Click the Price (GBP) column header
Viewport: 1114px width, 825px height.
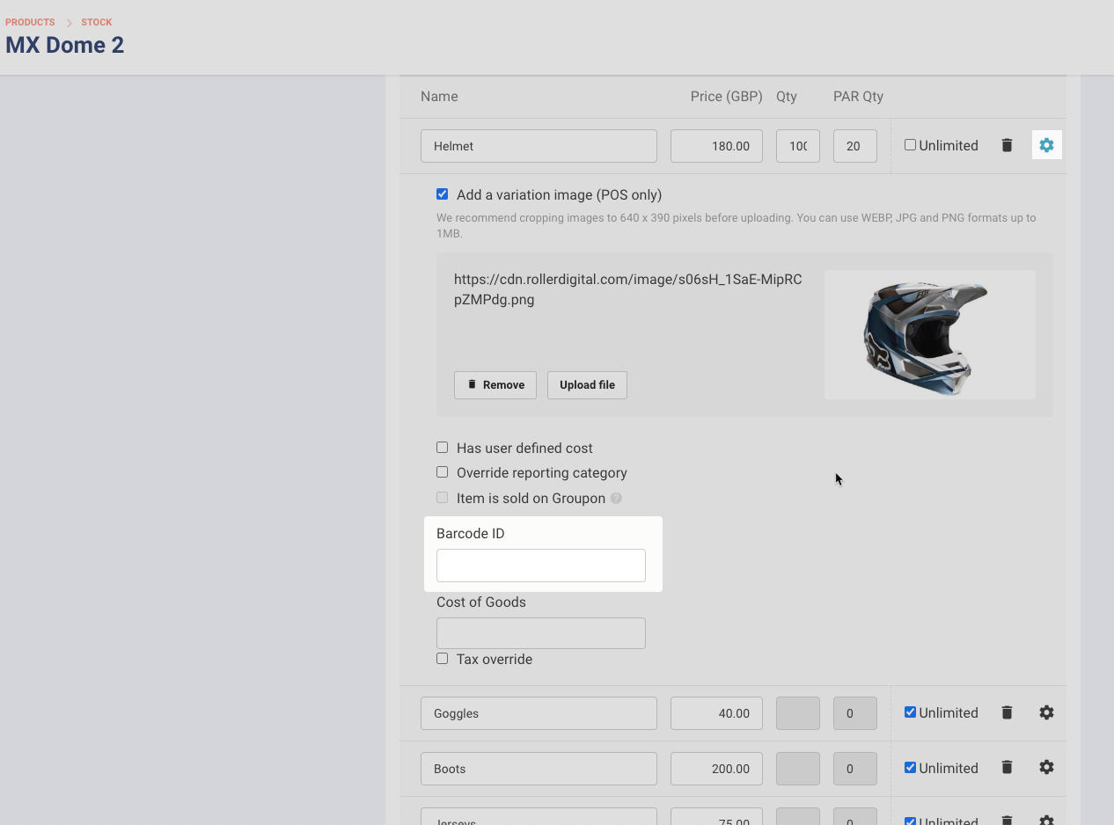click(x=727, y=97)
